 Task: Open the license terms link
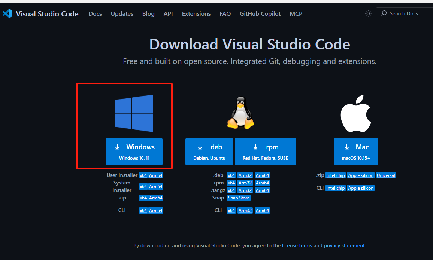(x=297, y=245)
